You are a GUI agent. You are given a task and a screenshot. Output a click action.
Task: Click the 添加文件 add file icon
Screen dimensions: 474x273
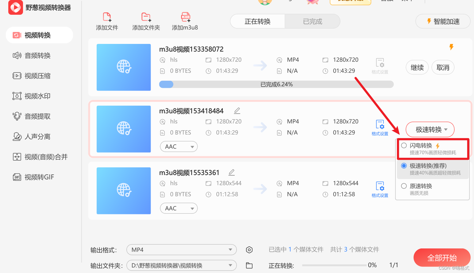[107, 17]
